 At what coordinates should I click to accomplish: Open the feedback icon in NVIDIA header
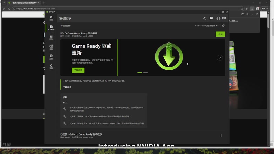(x=211, y=18)
